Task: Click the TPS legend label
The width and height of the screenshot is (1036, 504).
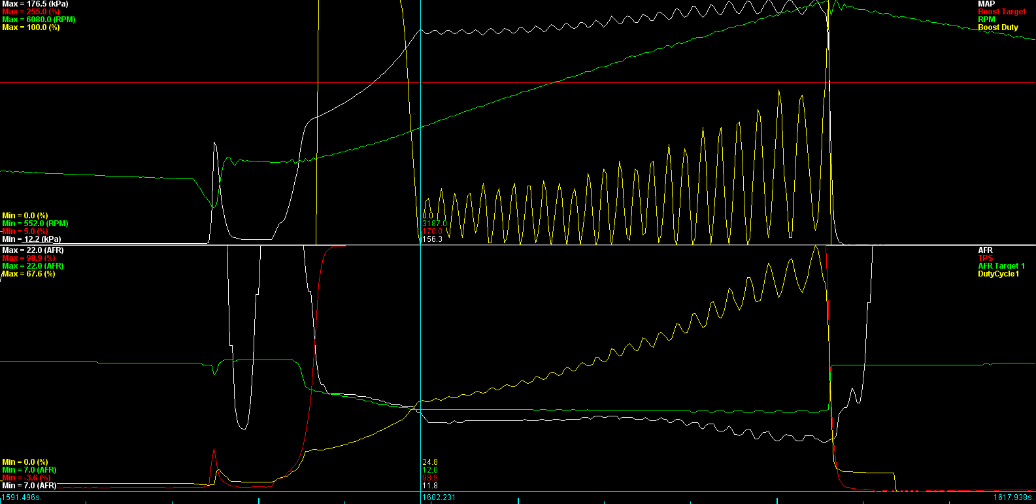Action: (x=986, y=258)
